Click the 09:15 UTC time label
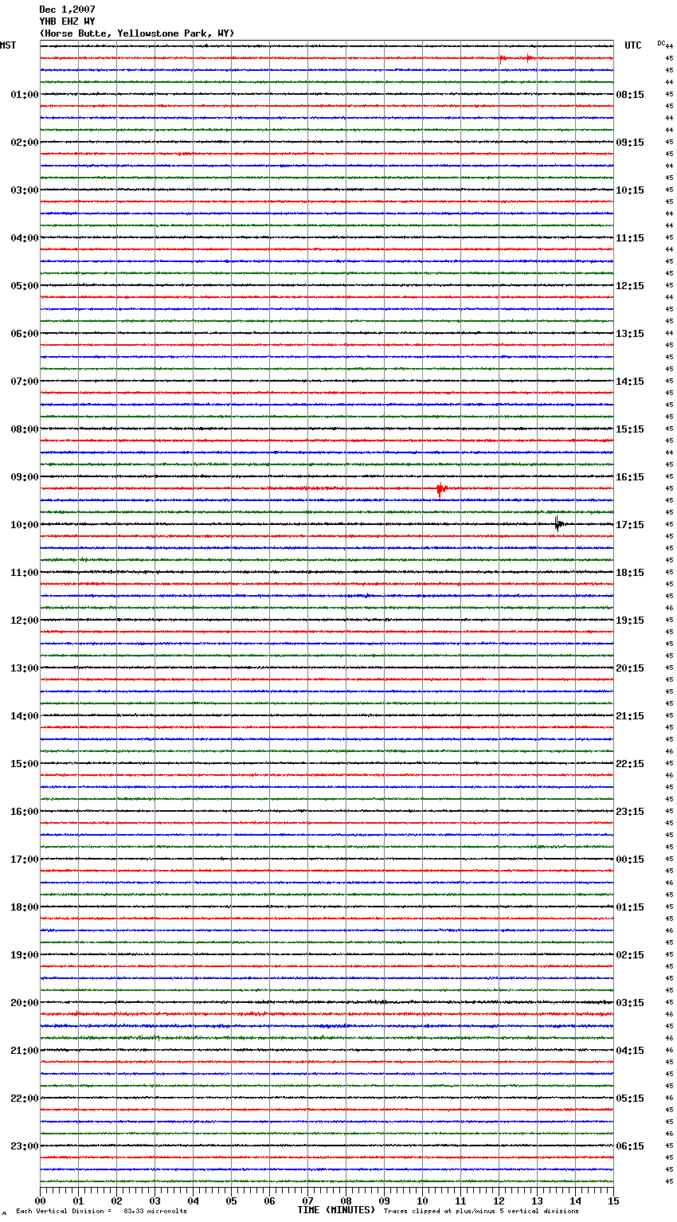This screenshot has width=677, height=1222. pos(630,143)
